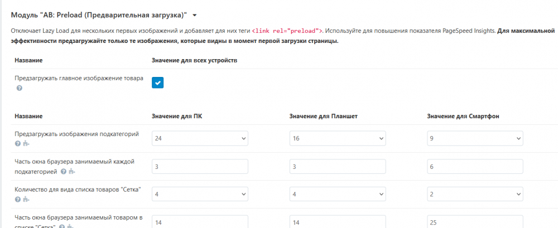
Task: Open smartphone subcategory images dropdown showing 9
Action: tap(475, 138)
